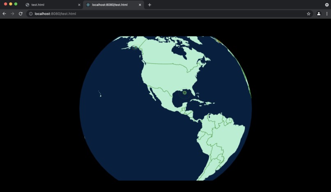Close the localhost:8080/test.html tab
This screenshot has height=192, width=331.
[140, 5]
